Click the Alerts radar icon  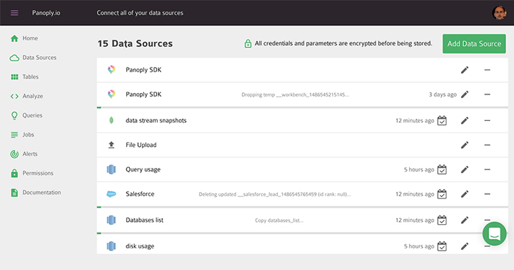click(14, 154)
